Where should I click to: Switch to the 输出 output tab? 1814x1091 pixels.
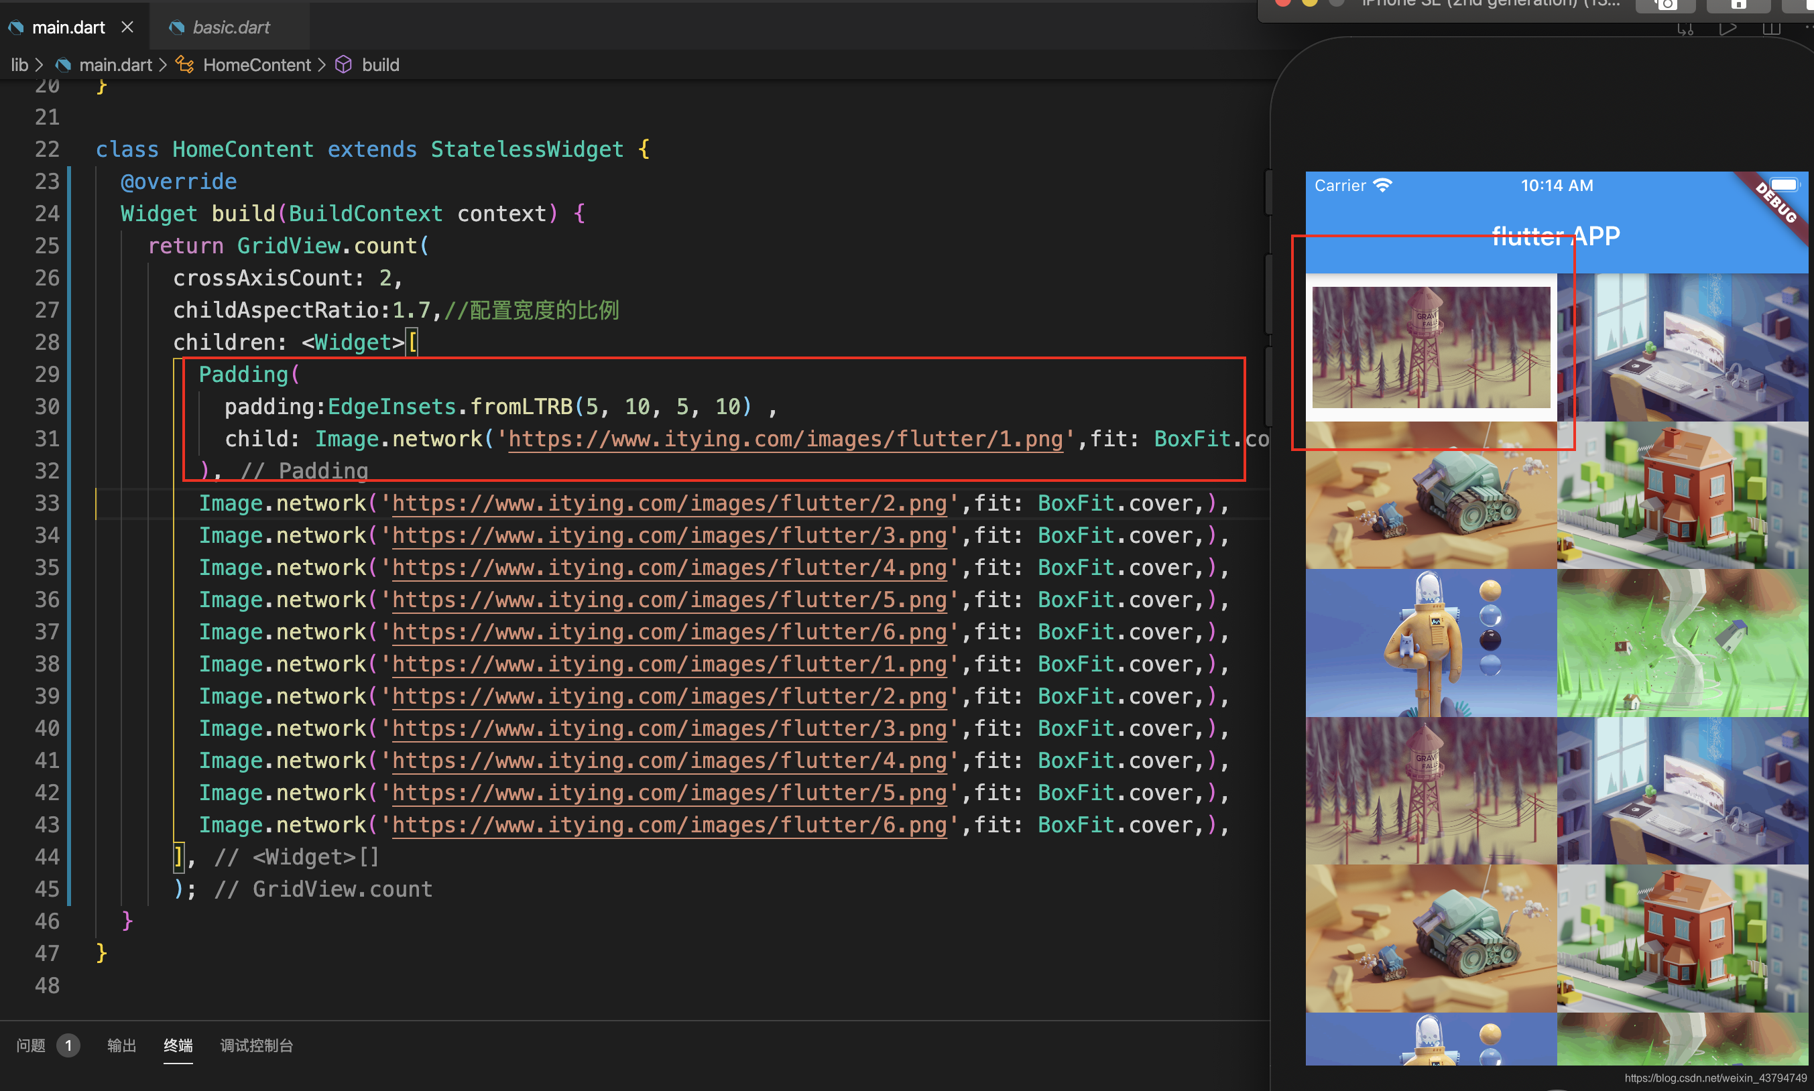tap(121, 1045)
